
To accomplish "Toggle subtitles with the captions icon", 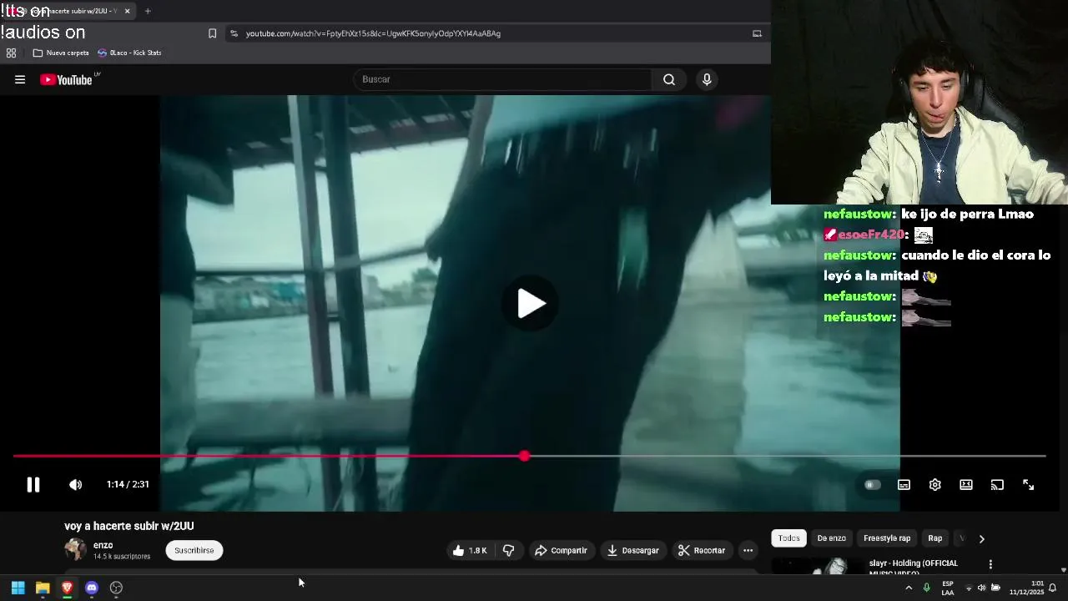I will tap(904, 484).
